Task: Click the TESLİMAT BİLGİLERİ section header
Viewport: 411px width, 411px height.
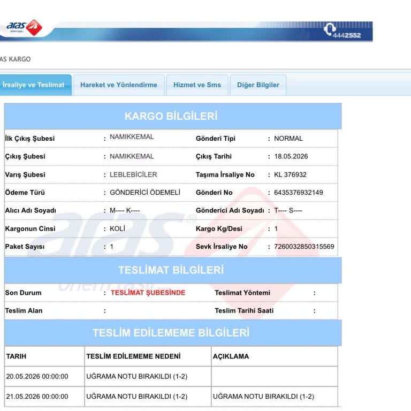Action: point(173,270)
